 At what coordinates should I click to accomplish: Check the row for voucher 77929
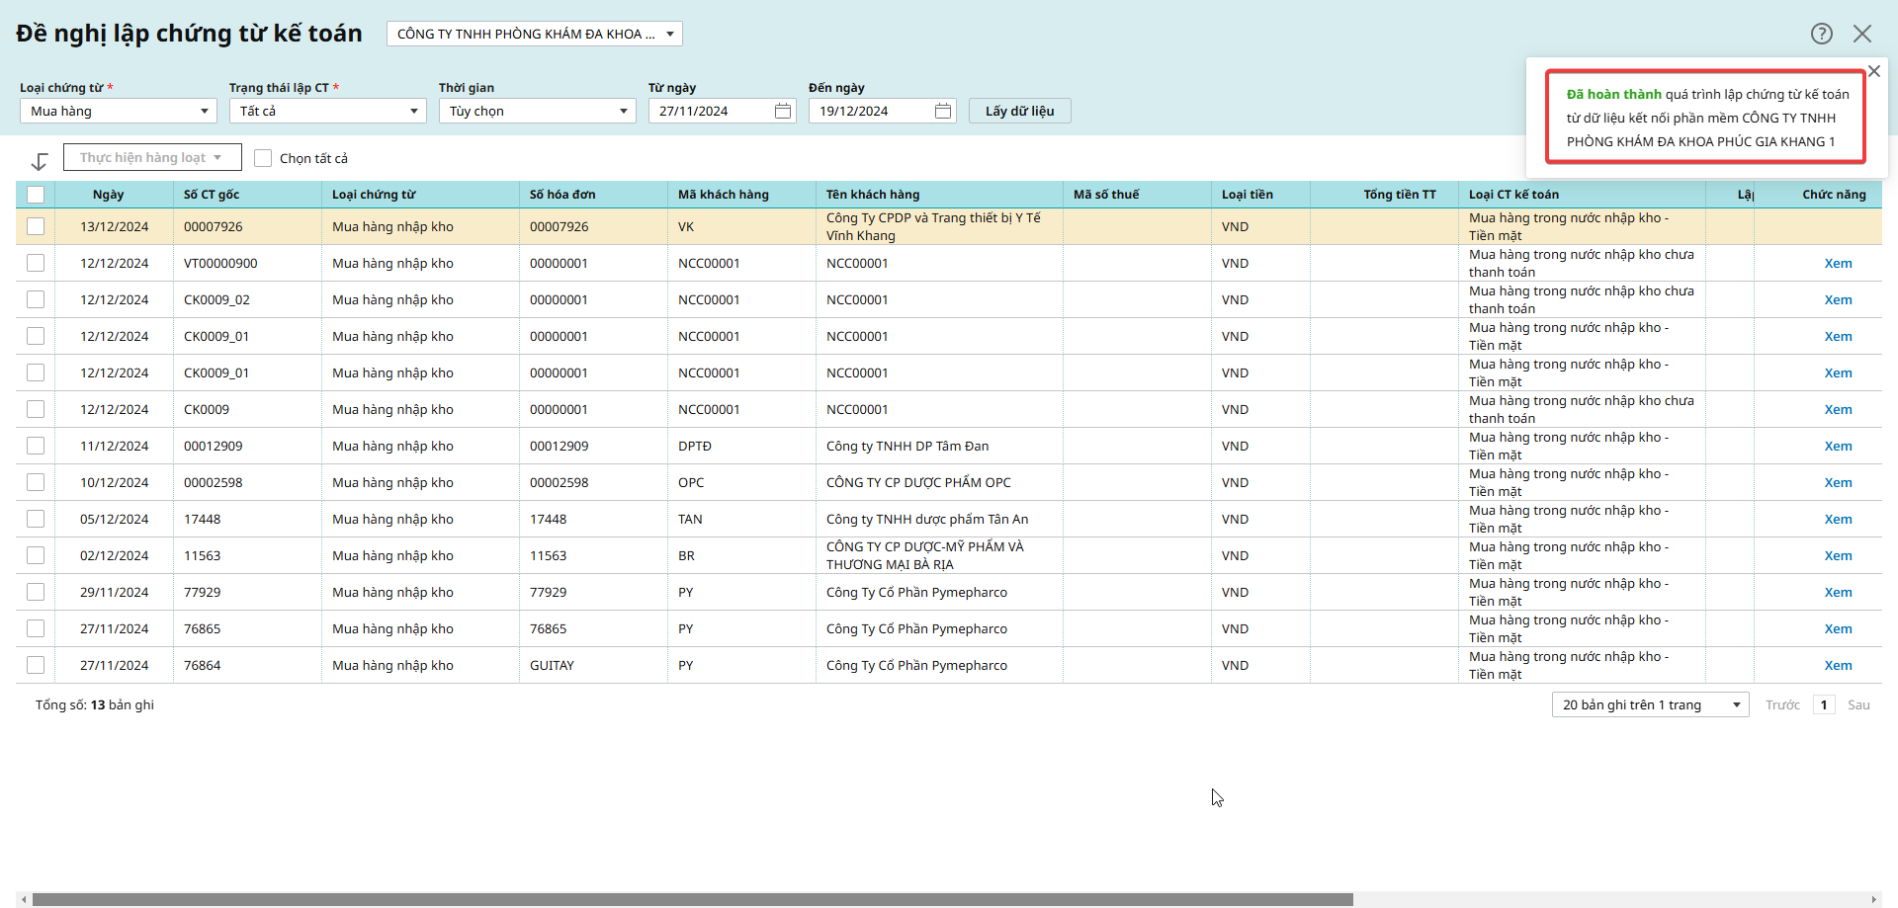point(36,592)
